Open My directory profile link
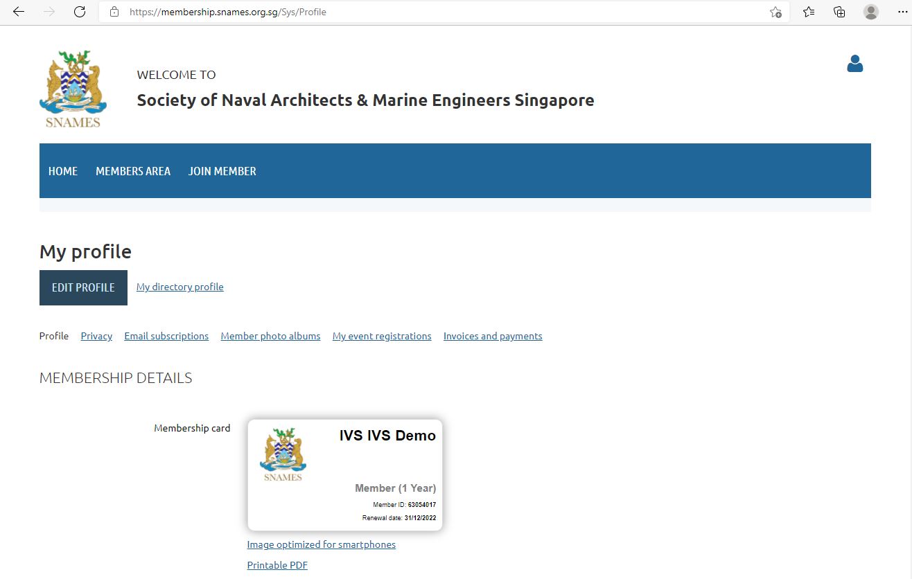 tap(180, 287)
